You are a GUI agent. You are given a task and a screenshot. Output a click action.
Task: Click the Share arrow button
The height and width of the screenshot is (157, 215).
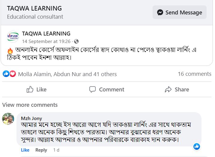pyautogui.click(x=177, y=89)
